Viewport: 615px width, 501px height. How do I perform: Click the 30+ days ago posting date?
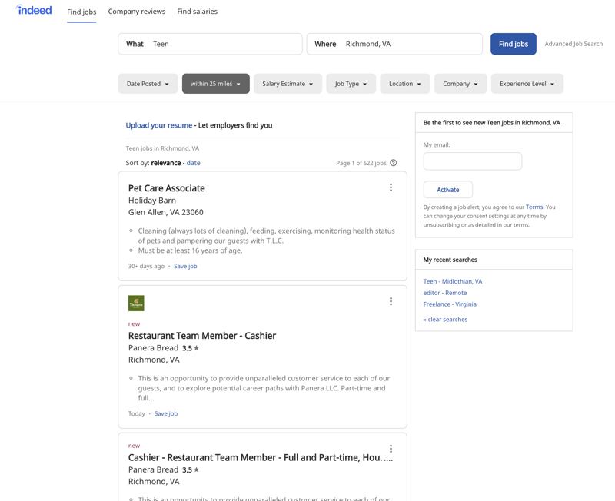click(146, 266)
